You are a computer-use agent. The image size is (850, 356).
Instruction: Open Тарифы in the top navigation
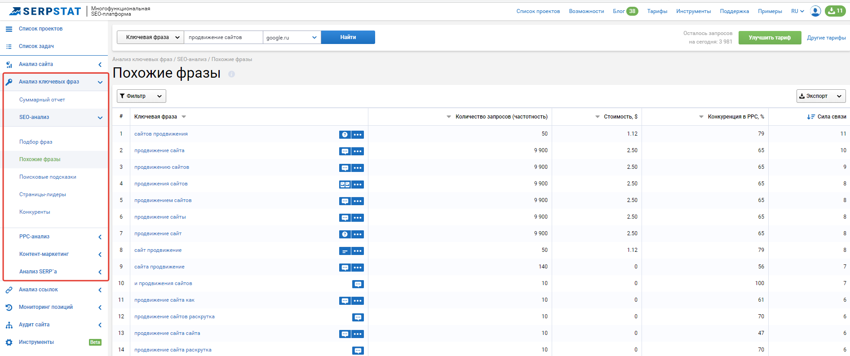pos(657,11)
